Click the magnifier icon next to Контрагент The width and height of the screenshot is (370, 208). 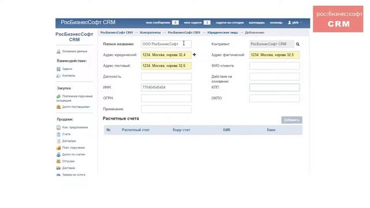click(298, 44)
